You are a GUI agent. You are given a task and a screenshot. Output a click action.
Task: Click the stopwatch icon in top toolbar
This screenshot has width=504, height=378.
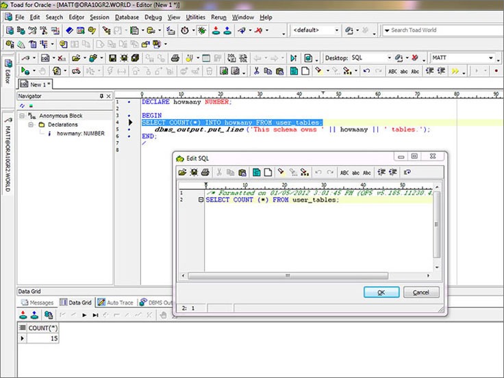pyautogui.click(x=184, y=31)
